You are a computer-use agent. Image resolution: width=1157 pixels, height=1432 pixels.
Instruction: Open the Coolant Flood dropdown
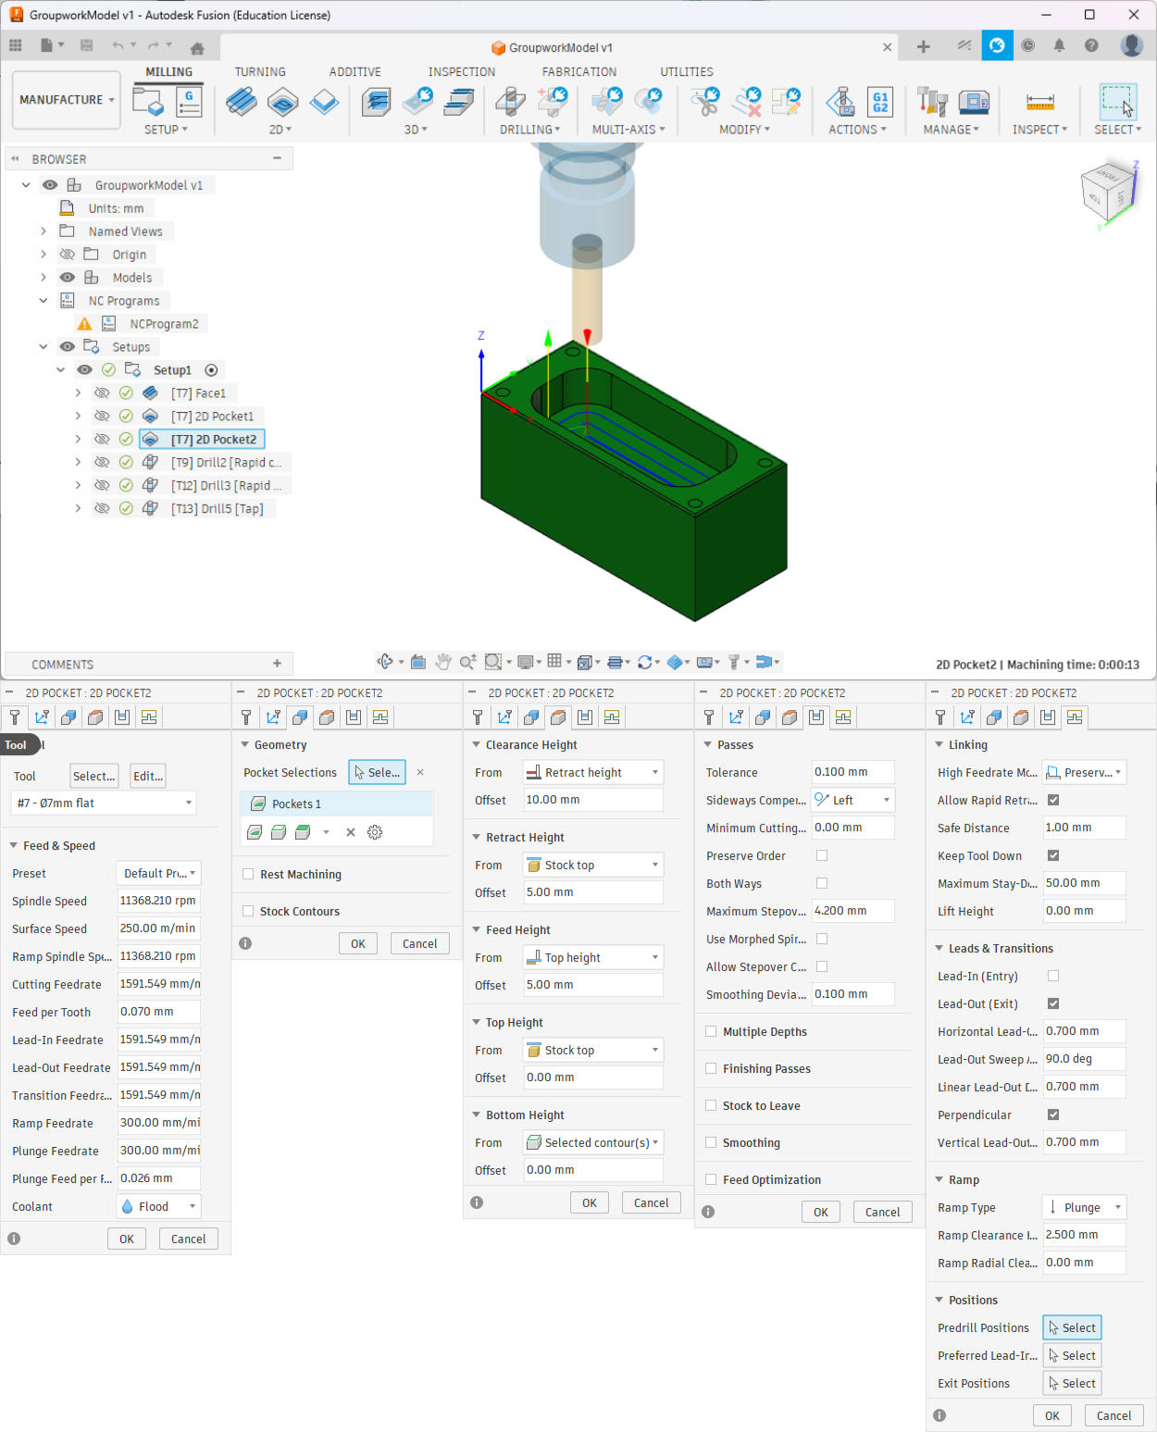159,1206
